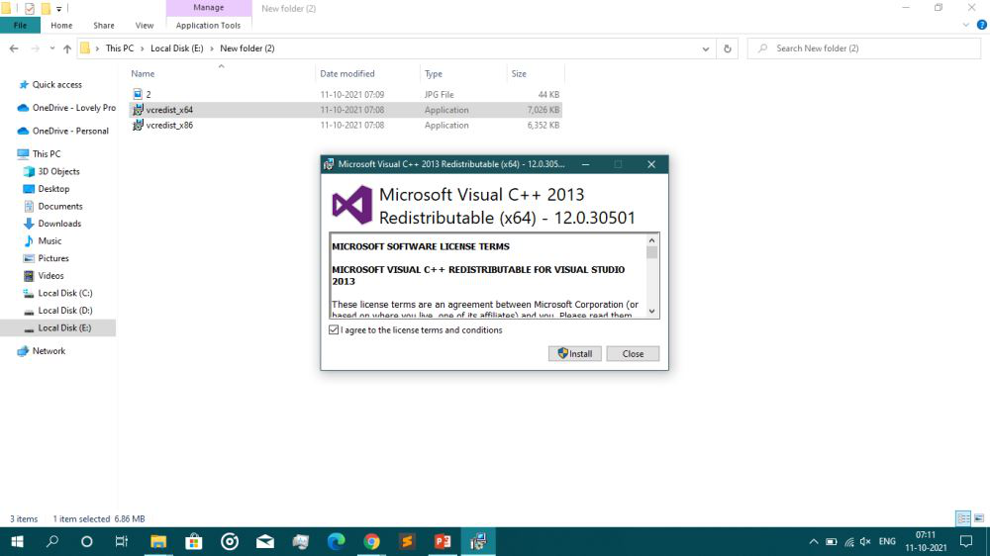Sort by the Name column header
This screenshot has width=990, height=556.
point(221,74)
